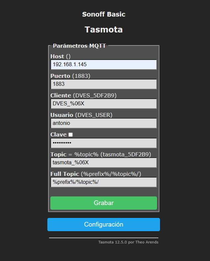This screenshot has height=261, width=210.
Task: Click the Sonoff Basic heading
Action: pyautogui.click(x=104, y=15)
